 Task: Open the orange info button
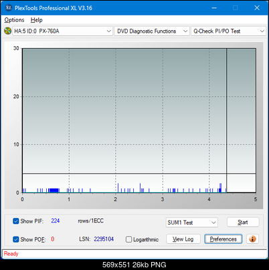(252, 239)
